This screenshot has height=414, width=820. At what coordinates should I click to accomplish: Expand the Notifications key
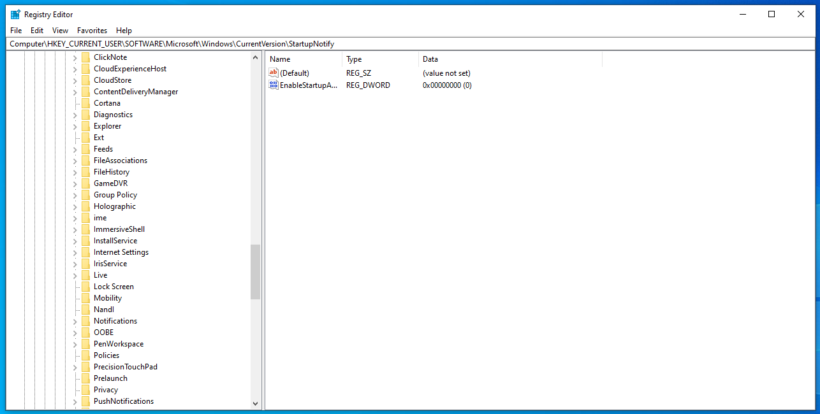[75, 321]
